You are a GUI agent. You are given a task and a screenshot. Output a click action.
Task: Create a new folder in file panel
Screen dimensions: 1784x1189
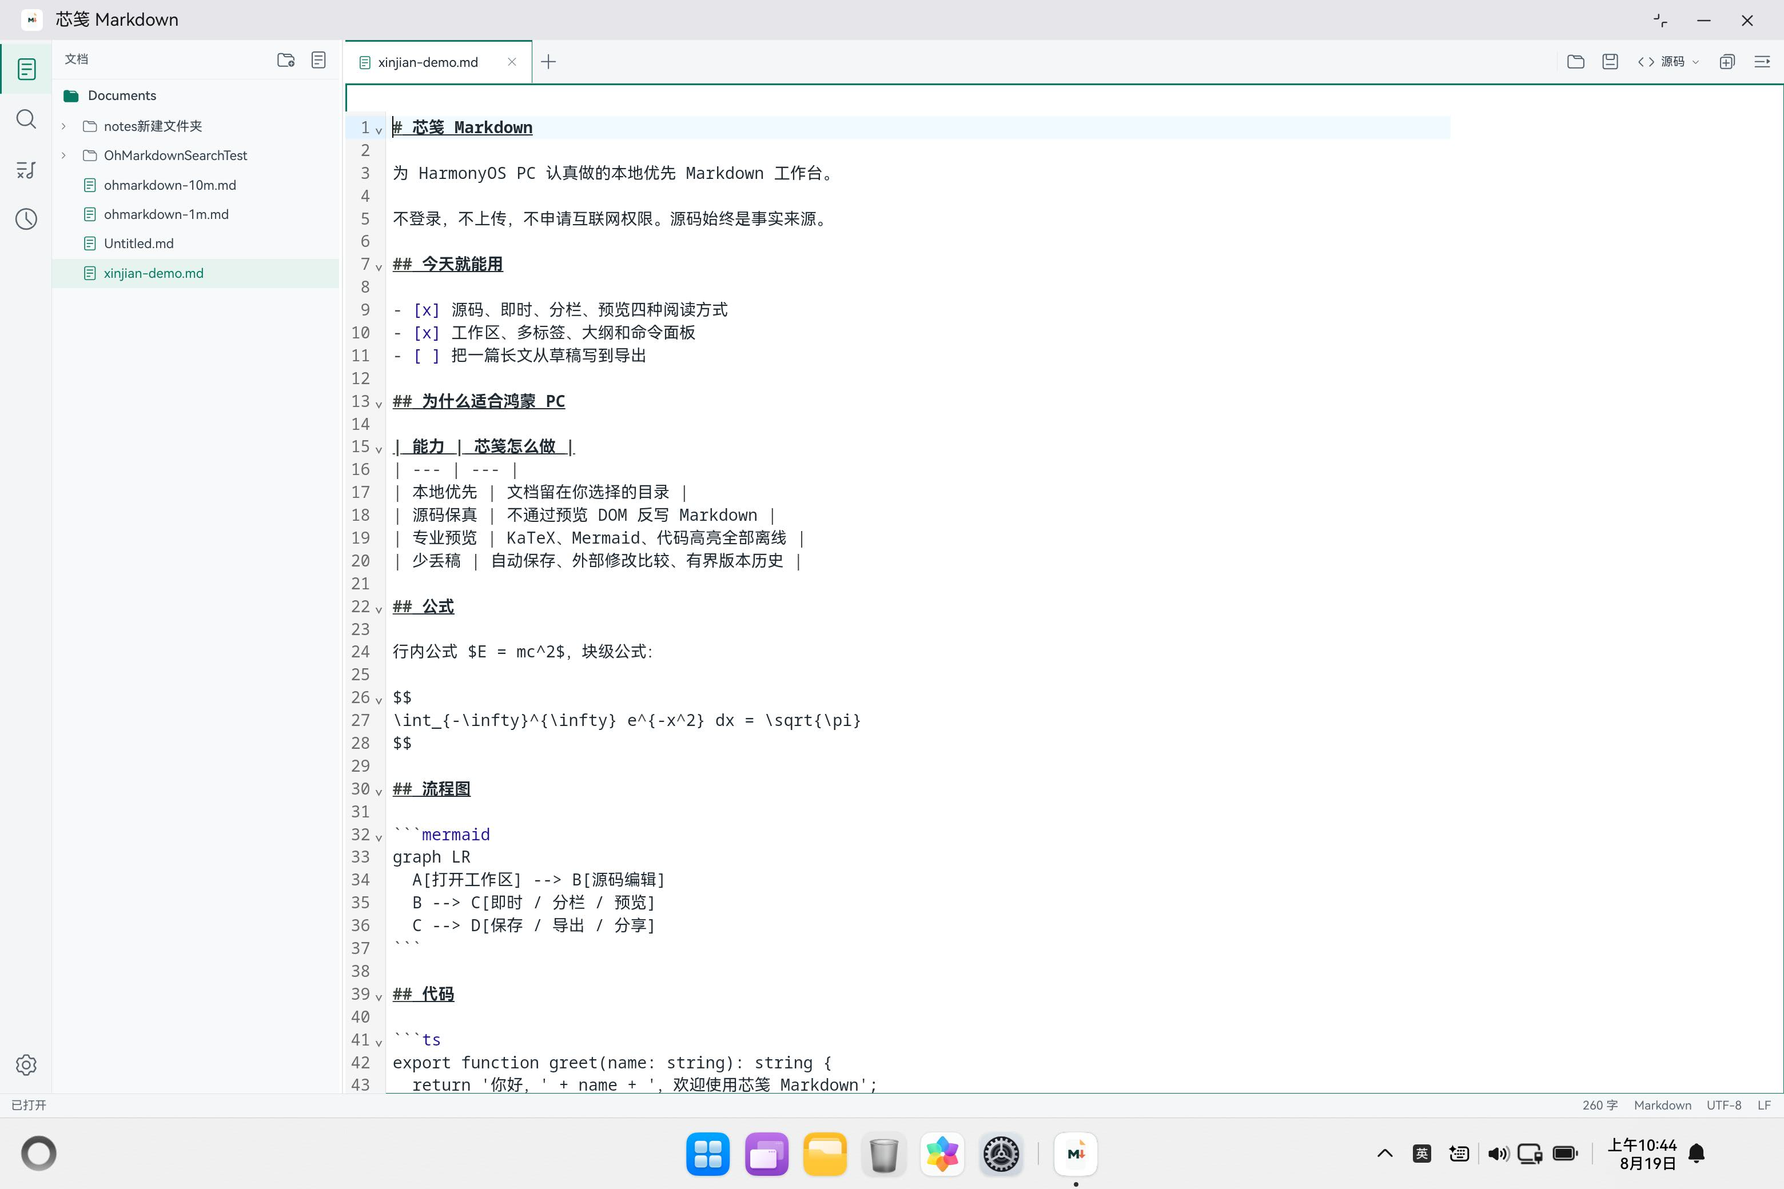pos(286,60)
